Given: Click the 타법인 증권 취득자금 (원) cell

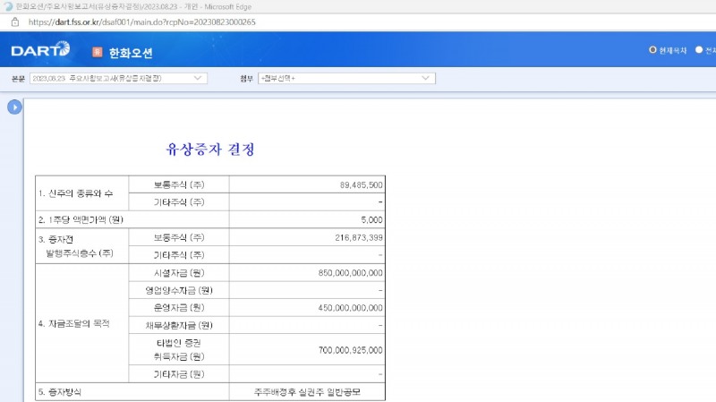Looking at the screenshot, I should 179,349.
